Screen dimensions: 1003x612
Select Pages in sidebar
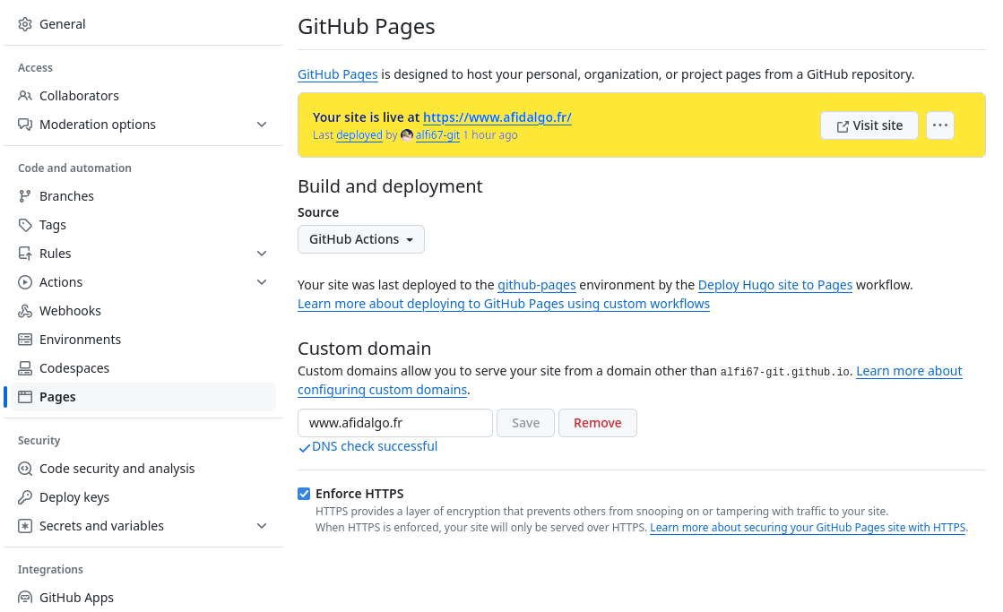pyautogui.click(x=143, y=397)
